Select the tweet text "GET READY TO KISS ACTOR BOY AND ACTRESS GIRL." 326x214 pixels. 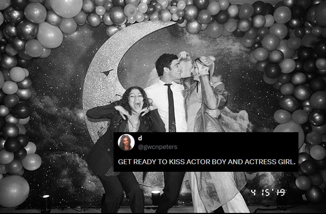[x=207, y=162]
